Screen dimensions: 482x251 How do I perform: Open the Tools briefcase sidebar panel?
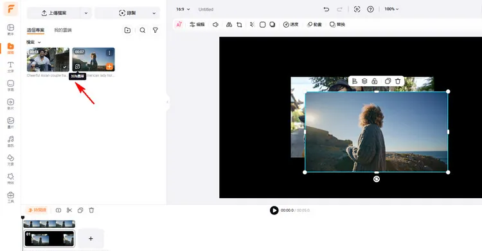click(10, 197)
